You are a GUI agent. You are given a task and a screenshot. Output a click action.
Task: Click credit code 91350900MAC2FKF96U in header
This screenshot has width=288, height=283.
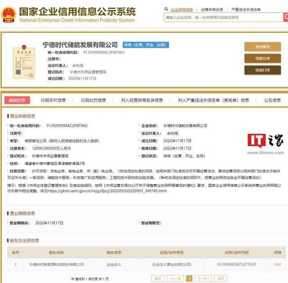coord(103,52)
